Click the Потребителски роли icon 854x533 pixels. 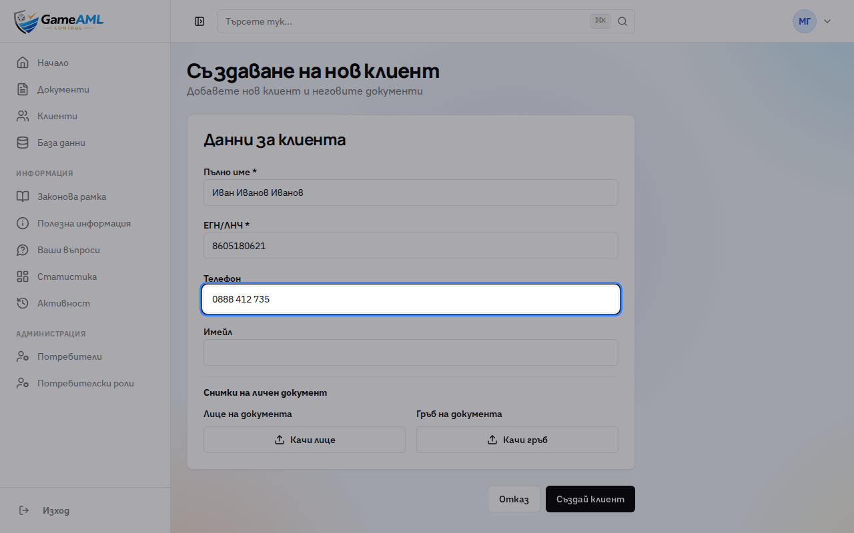23,383
